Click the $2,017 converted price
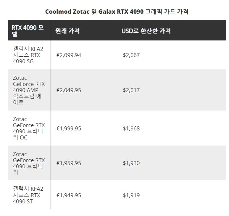 (131, 90)
